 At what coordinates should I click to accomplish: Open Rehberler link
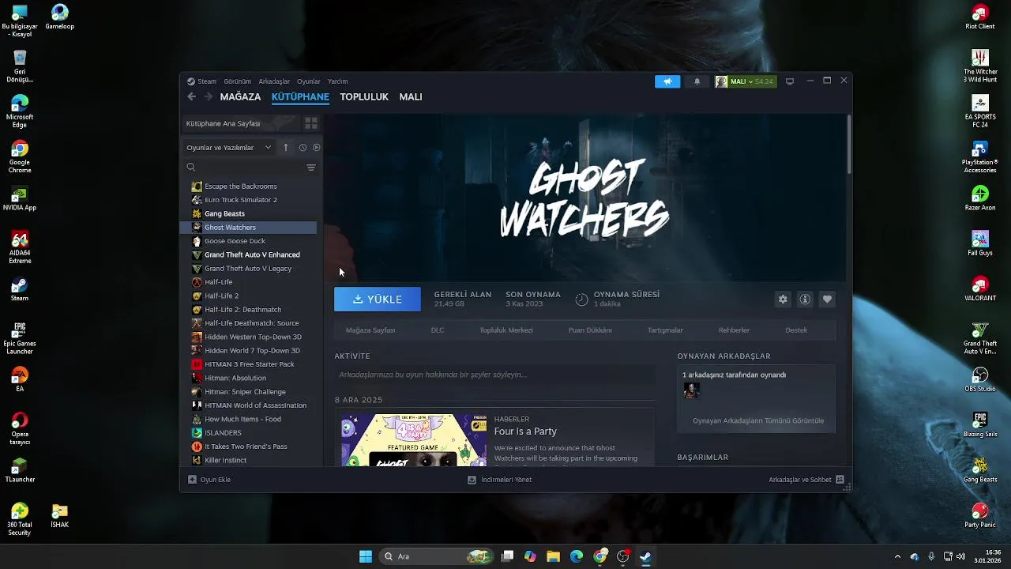tap(734, 330)
